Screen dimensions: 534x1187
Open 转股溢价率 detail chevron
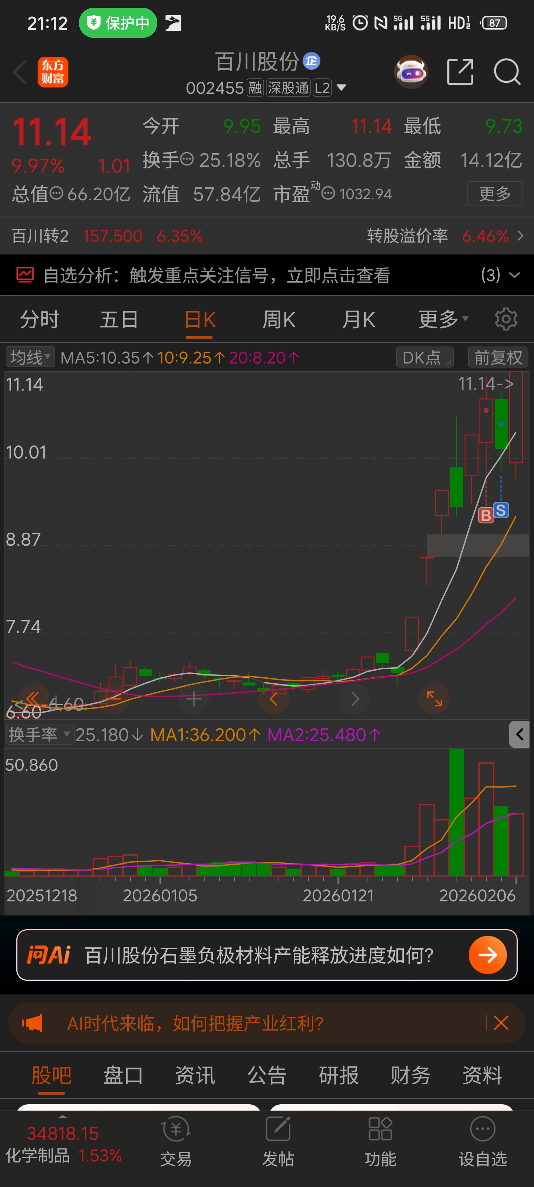coord(520,236)
